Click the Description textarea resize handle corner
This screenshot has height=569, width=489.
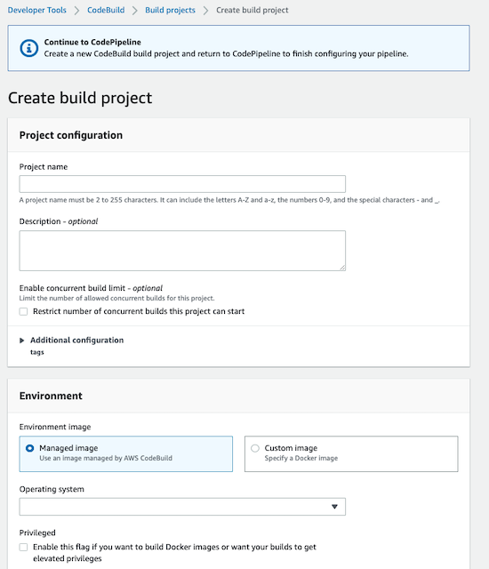pyautogui.click(x=342, y=268)
